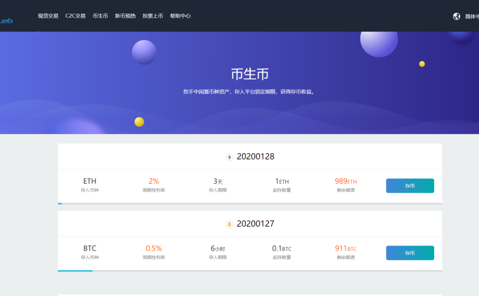Open the 帮助中心 help center
479x296 pixels.
point(180,16)
